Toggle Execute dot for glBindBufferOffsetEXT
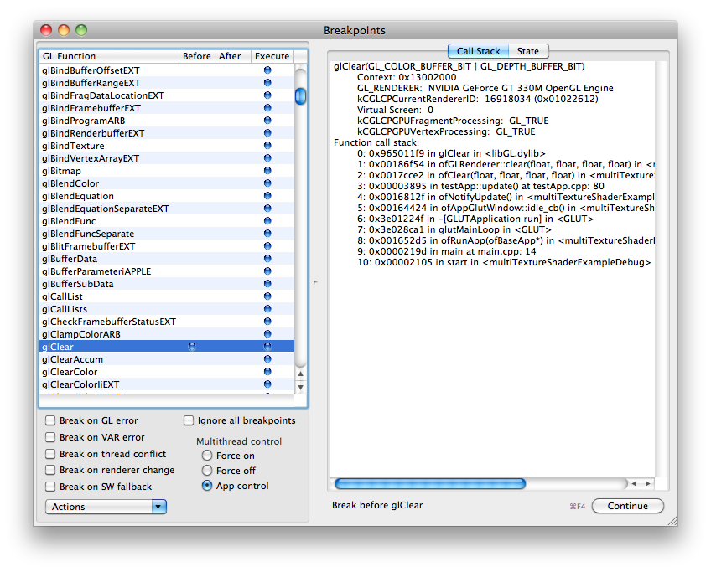The image size is (711, 572). coord(267,70)
